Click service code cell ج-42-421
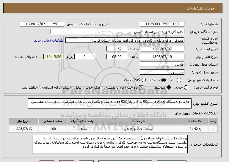 click(194, 129)
